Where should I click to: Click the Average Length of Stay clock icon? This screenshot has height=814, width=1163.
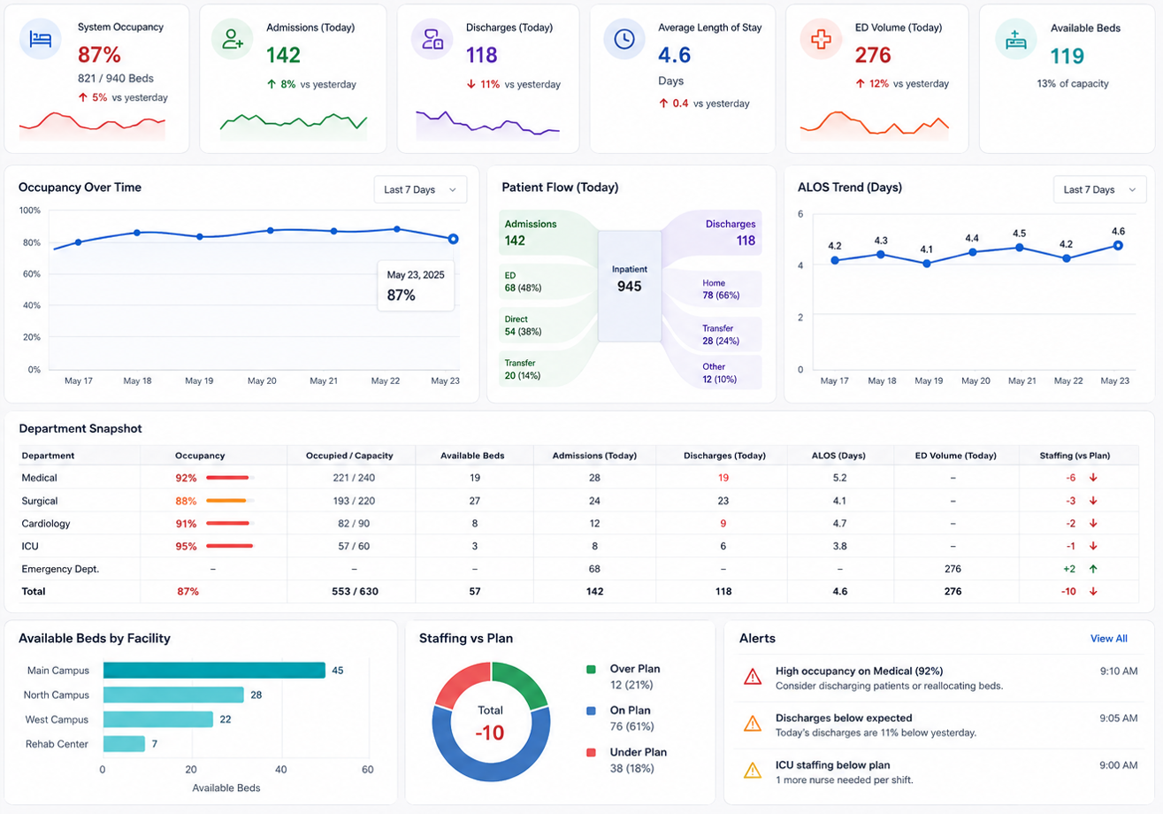point(624,40)
